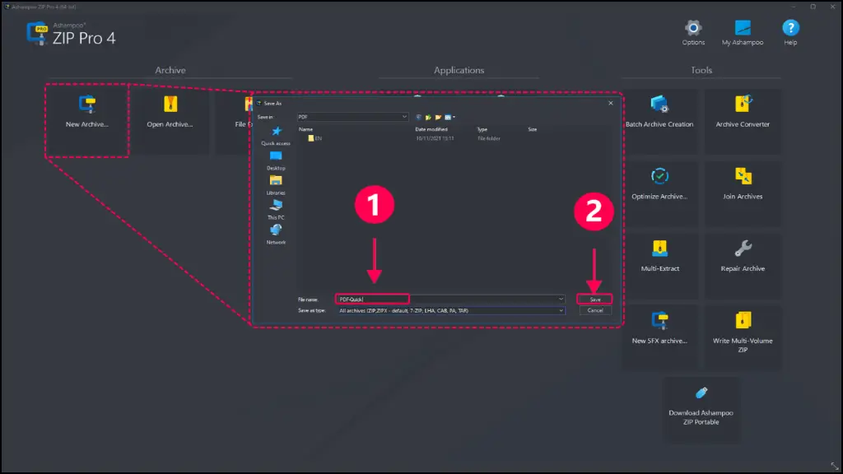Open the New Archive tool
The width and height of the screenshot is (843, 474).
coord(87,112)
